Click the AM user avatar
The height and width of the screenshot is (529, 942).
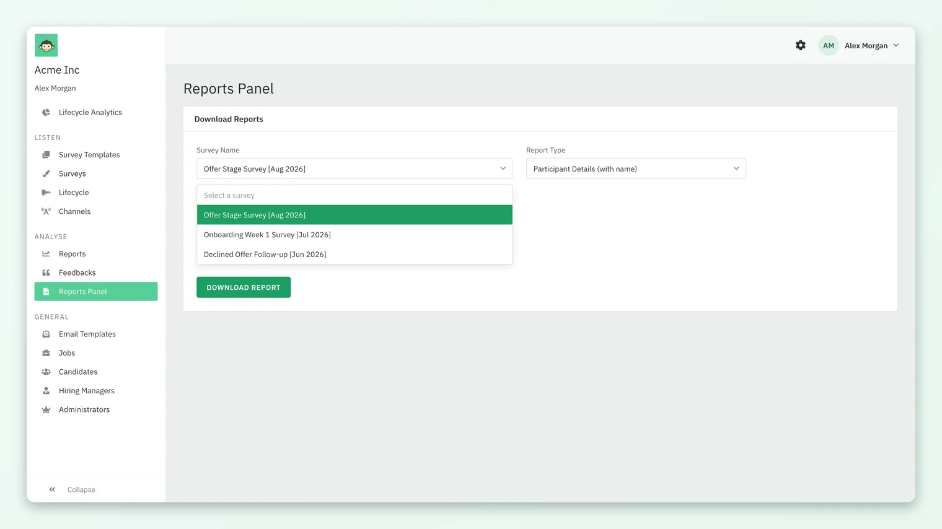(829, 45)
